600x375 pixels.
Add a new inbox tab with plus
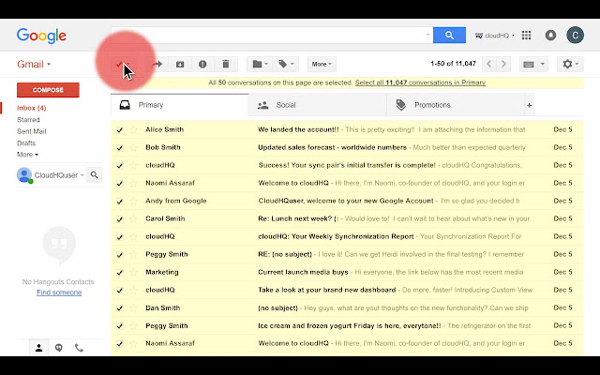[529, 105]
